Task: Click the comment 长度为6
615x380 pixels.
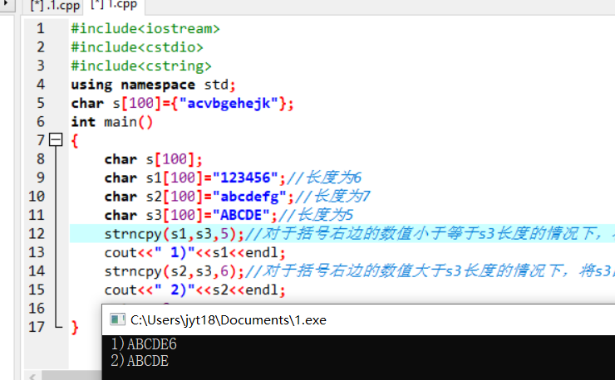Action: 324,178
